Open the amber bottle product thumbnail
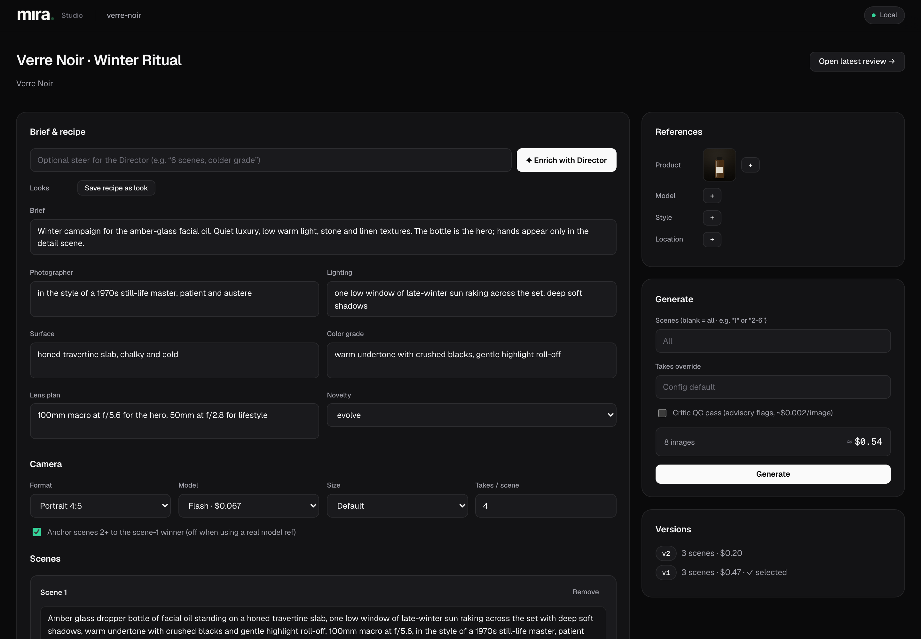Image resolution: width=921 pixels, height=639 pixels. 719,165
